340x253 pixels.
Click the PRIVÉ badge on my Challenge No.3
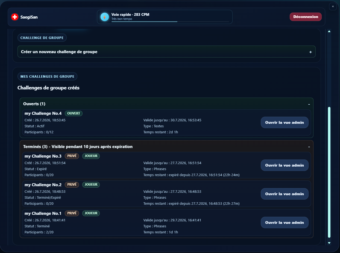[72, 156]
